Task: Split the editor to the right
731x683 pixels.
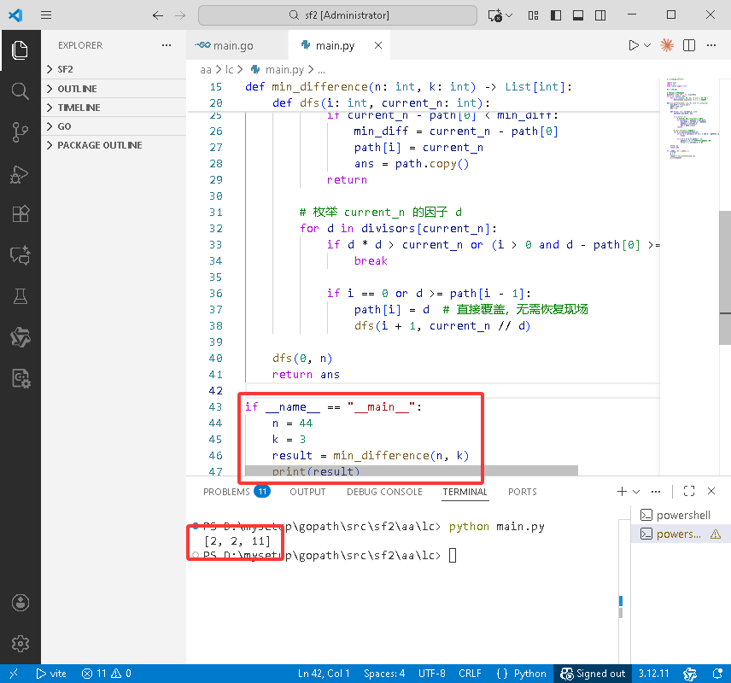Action: (x=689, y=45)
